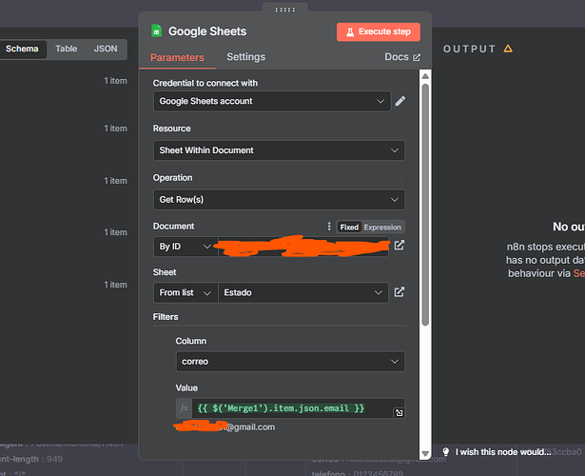The height and width of the screenshot is (476, 585).
Task: Switch to the Settings tab
Action: click(245, 57)
